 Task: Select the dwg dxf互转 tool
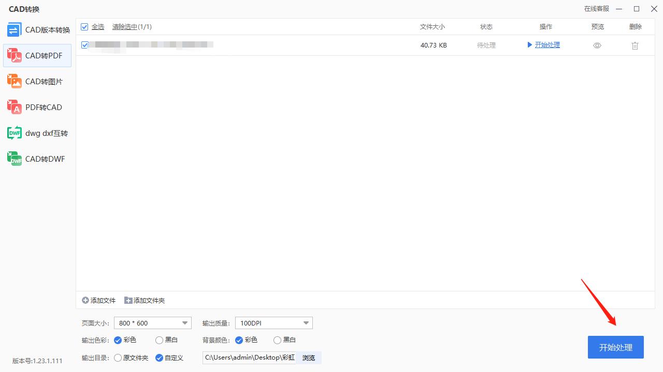click(x=37, y=133)
